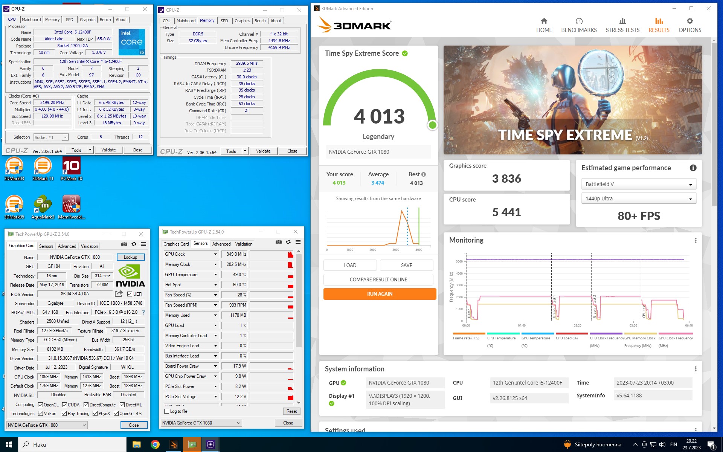This screenshot has height=452, width=723.
Task: Click the Best score info icon
Action: pos(424,174)
